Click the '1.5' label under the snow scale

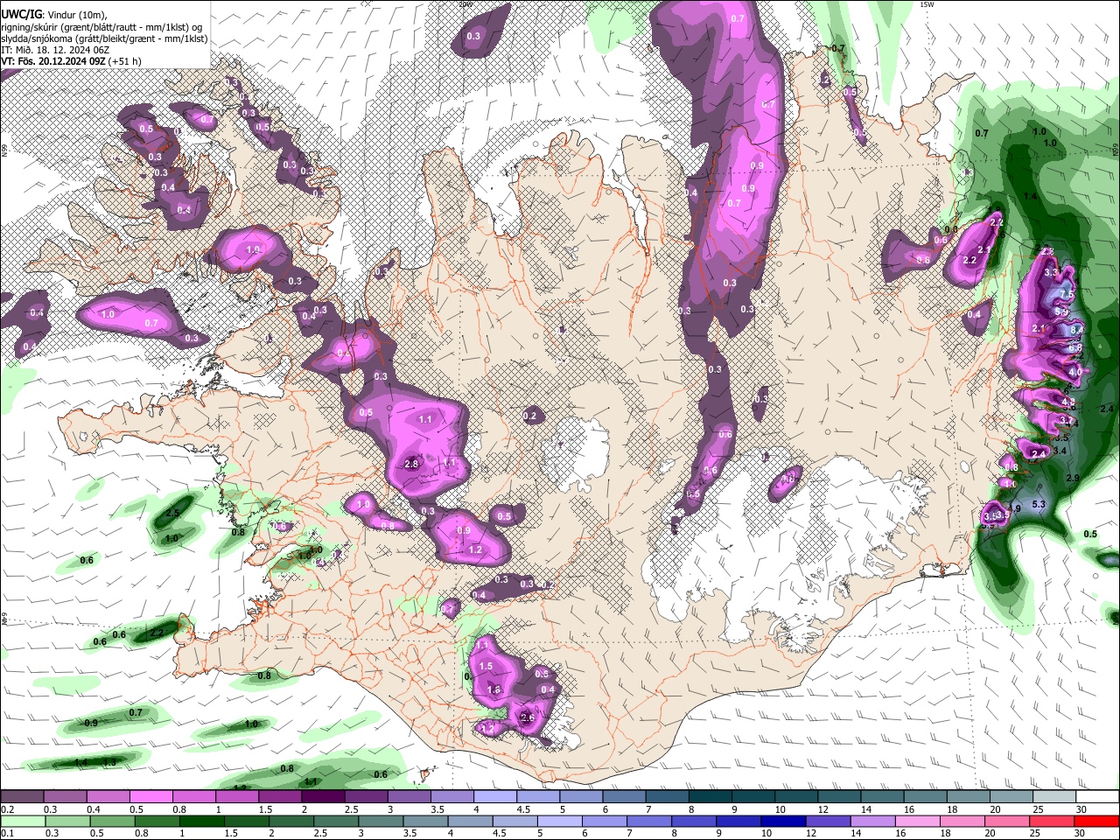click(x=265, y=810)
